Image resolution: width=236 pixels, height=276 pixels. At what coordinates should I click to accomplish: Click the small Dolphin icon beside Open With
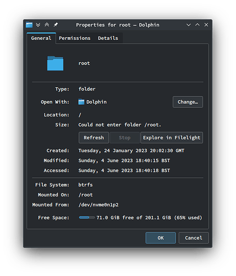pyautogui.click(x=81, y=102)
